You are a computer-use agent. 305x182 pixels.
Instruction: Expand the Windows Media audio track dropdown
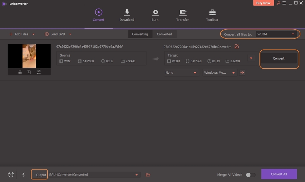219,73
